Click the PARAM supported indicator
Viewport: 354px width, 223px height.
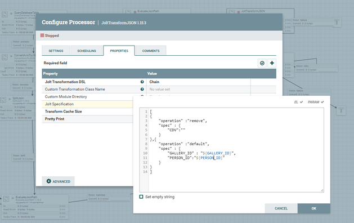pyautogui.click(x=316, y=102)
